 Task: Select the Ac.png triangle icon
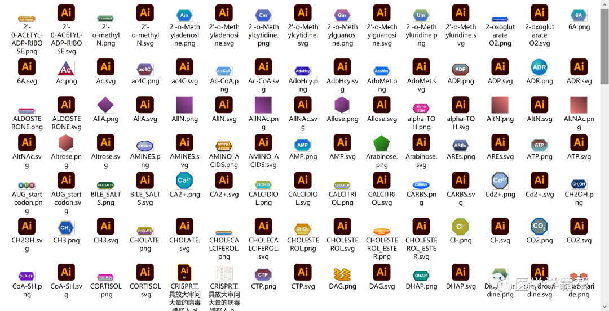tap(66, 69)
